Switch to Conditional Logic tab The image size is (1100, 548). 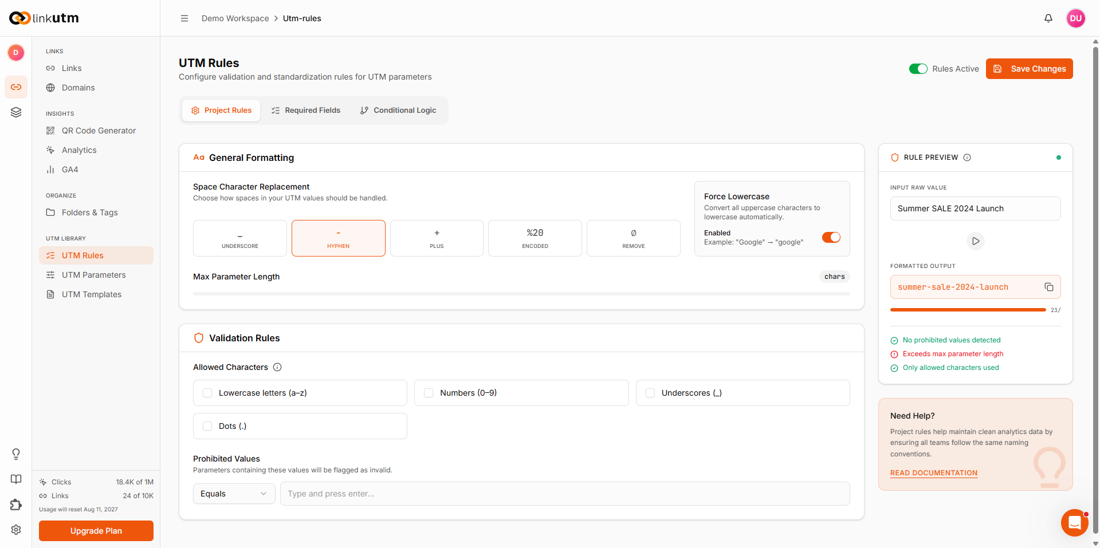[x=398, y=111]
